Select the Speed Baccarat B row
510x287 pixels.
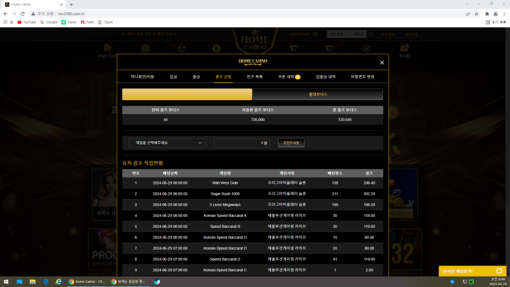coord(252,227)
